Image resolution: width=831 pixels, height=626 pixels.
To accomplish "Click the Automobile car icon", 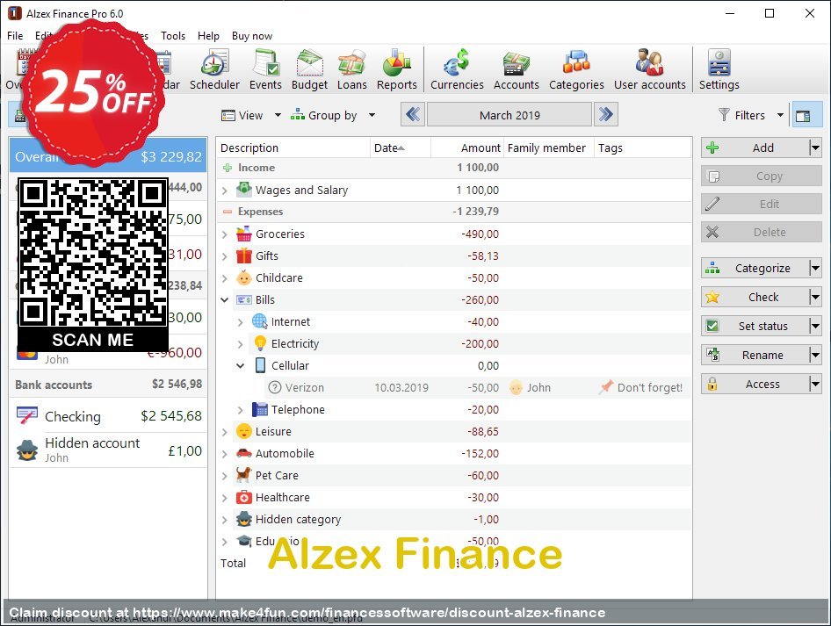I will pos(244,453).
